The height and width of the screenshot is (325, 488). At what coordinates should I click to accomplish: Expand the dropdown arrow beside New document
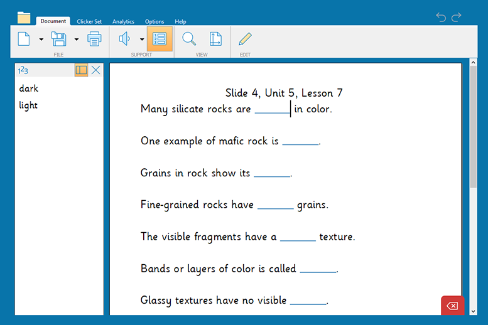(x=41, y=40)
